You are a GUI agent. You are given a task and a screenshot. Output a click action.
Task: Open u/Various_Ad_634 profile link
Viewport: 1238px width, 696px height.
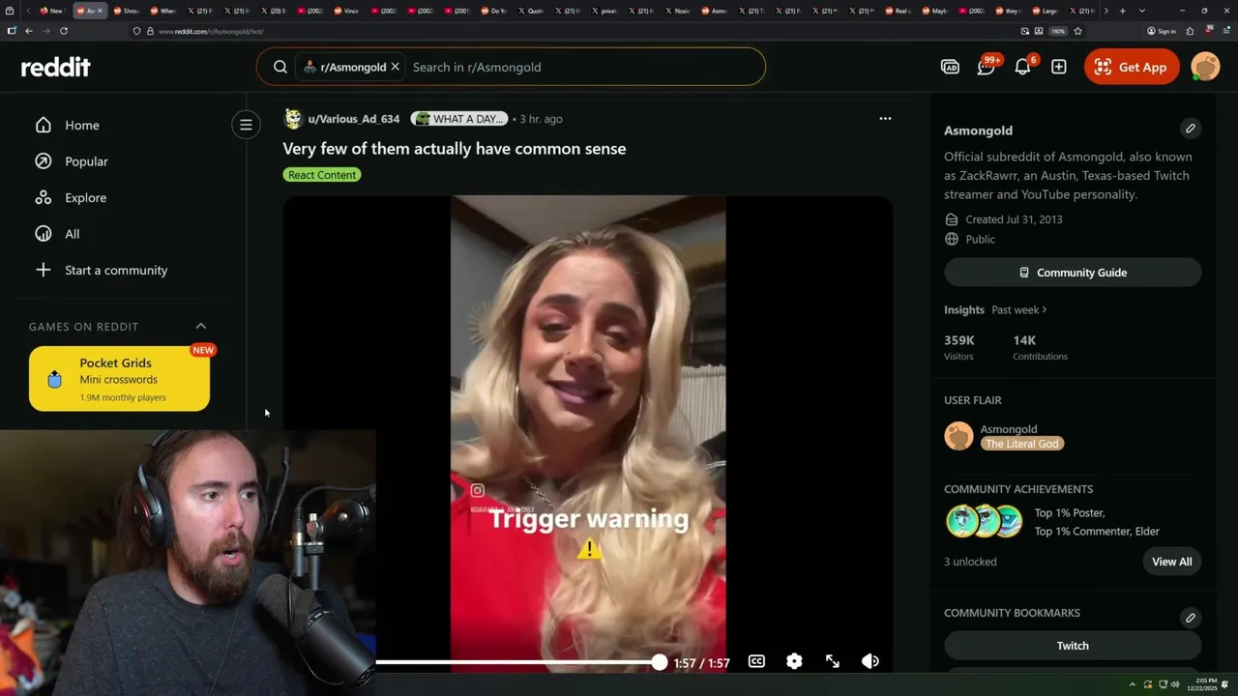coord(353,119)
